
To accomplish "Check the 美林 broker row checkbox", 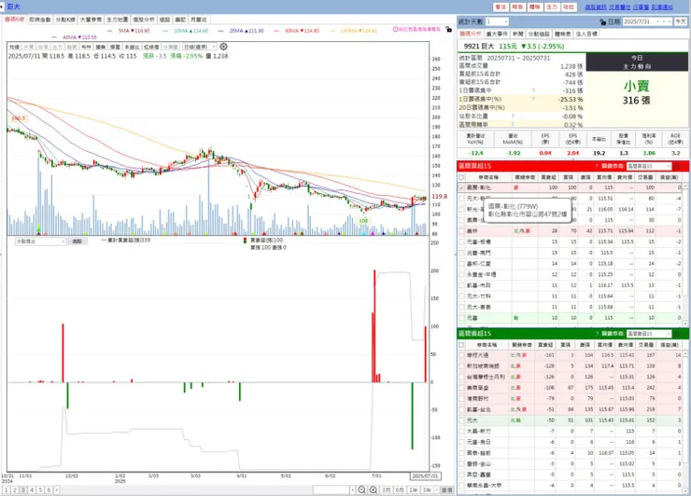I will point(461,230).
